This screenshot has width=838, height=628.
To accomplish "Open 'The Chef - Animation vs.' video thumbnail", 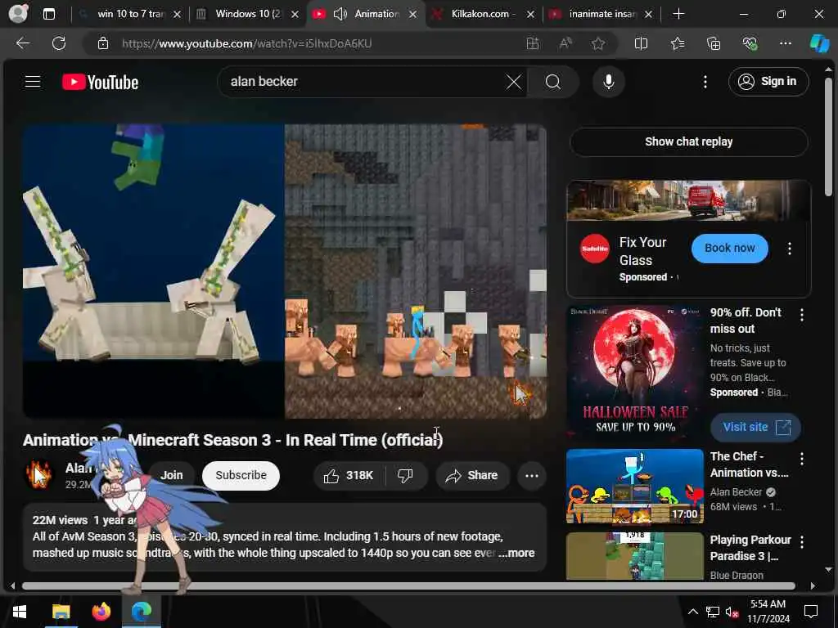I will click(634, 487).
